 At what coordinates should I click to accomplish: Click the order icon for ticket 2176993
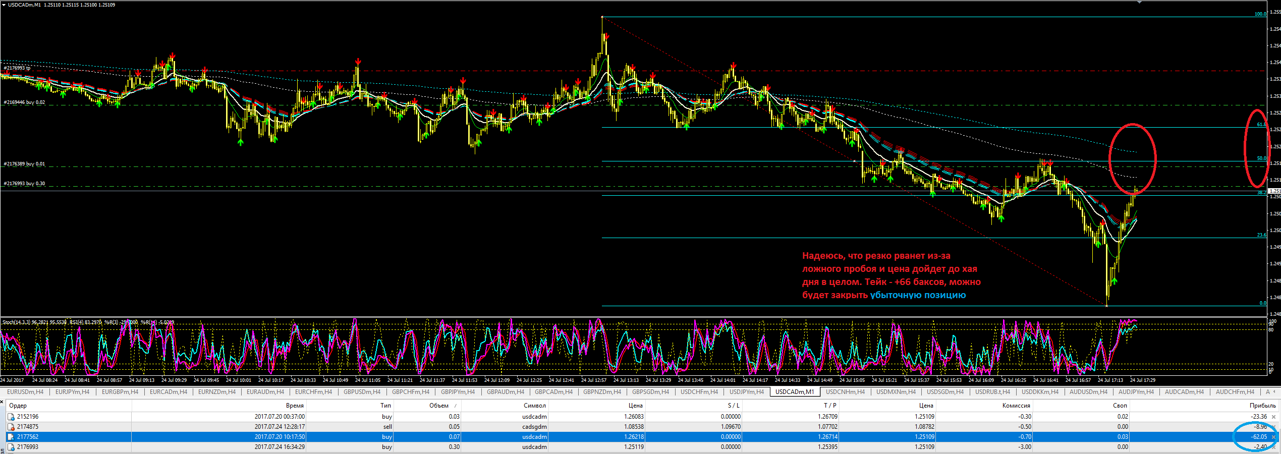[11, 447]
